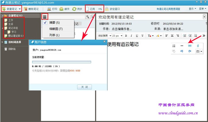Screen dimensions: 208x122
Task: Open the 有道云笔记满意度调查 survey link
Action: (168, 9)
